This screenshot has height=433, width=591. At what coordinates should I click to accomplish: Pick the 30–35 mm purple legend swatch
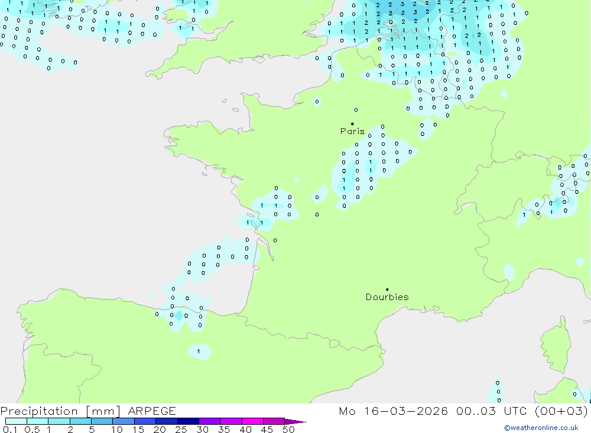pyautogui.click(x=210, y=421)
